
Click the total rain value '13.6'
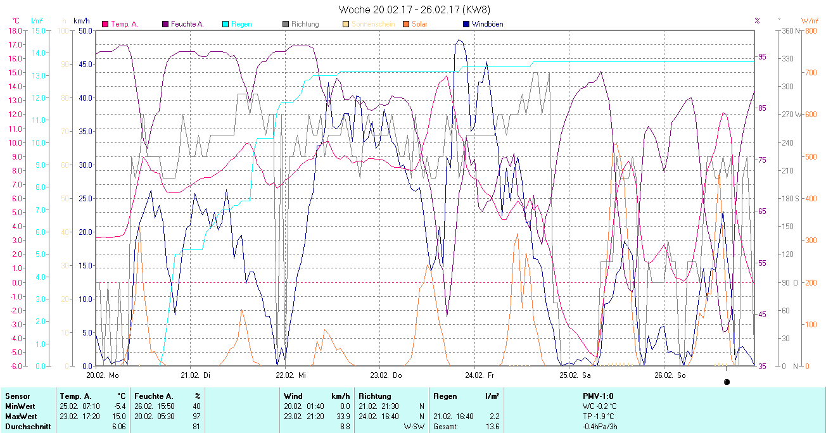[492, 427]
